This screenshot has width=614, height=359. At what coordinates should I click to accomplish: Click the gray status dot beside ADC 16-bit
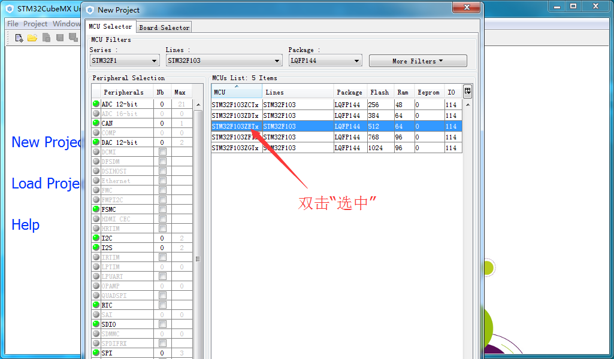pos(96,114)
